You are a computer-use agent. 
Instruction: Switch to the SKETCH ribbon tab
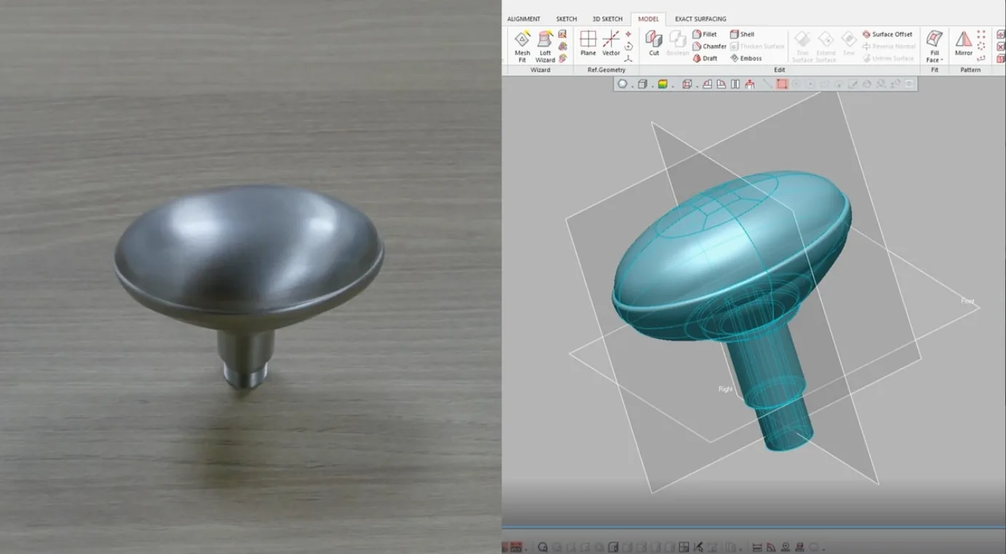(566, 19)
